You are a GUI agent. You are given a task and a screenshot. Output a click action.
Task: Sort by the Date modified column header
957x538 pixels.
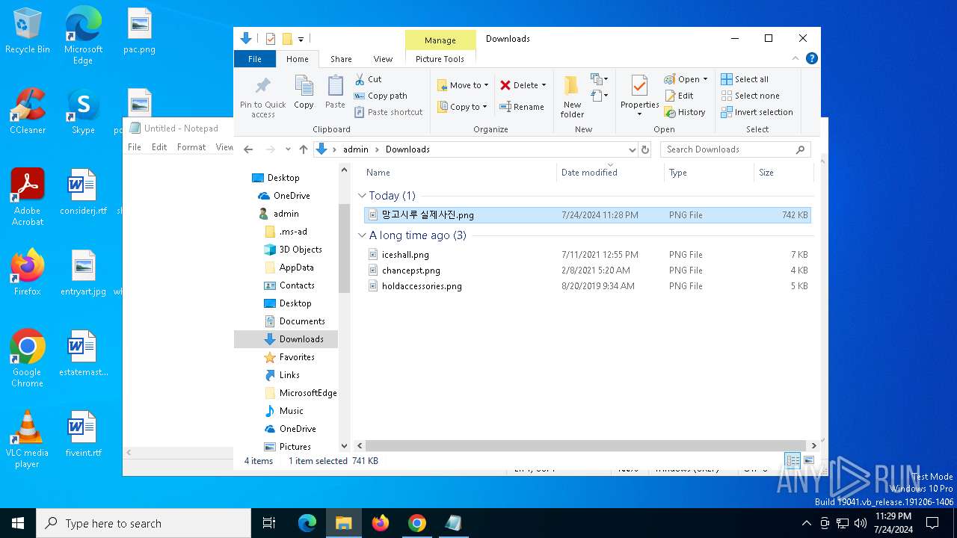tap(610, 173)
